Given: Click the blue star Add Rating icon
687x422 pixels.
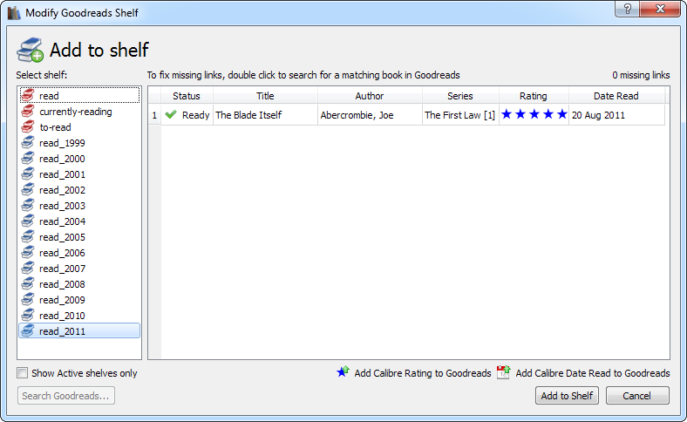Looking at the screenshot, I should pos(343,372).
